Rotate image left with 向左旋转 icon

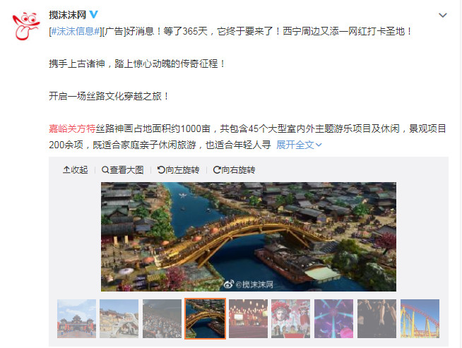click(161, 170)
